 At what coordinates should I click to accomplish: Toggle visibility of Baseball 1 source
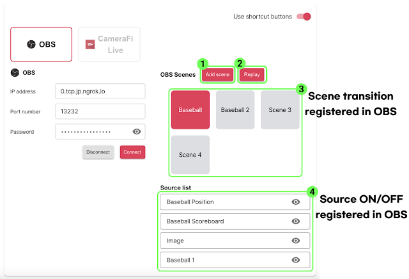click(295, 260)
